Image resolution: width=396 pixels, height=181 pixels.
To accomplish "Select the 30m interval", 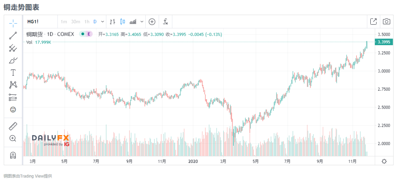I will (76, 22).
